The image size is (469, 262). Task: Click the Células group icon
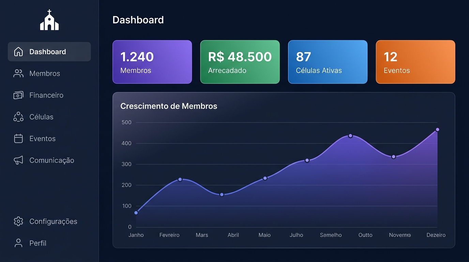click(18, 117)
